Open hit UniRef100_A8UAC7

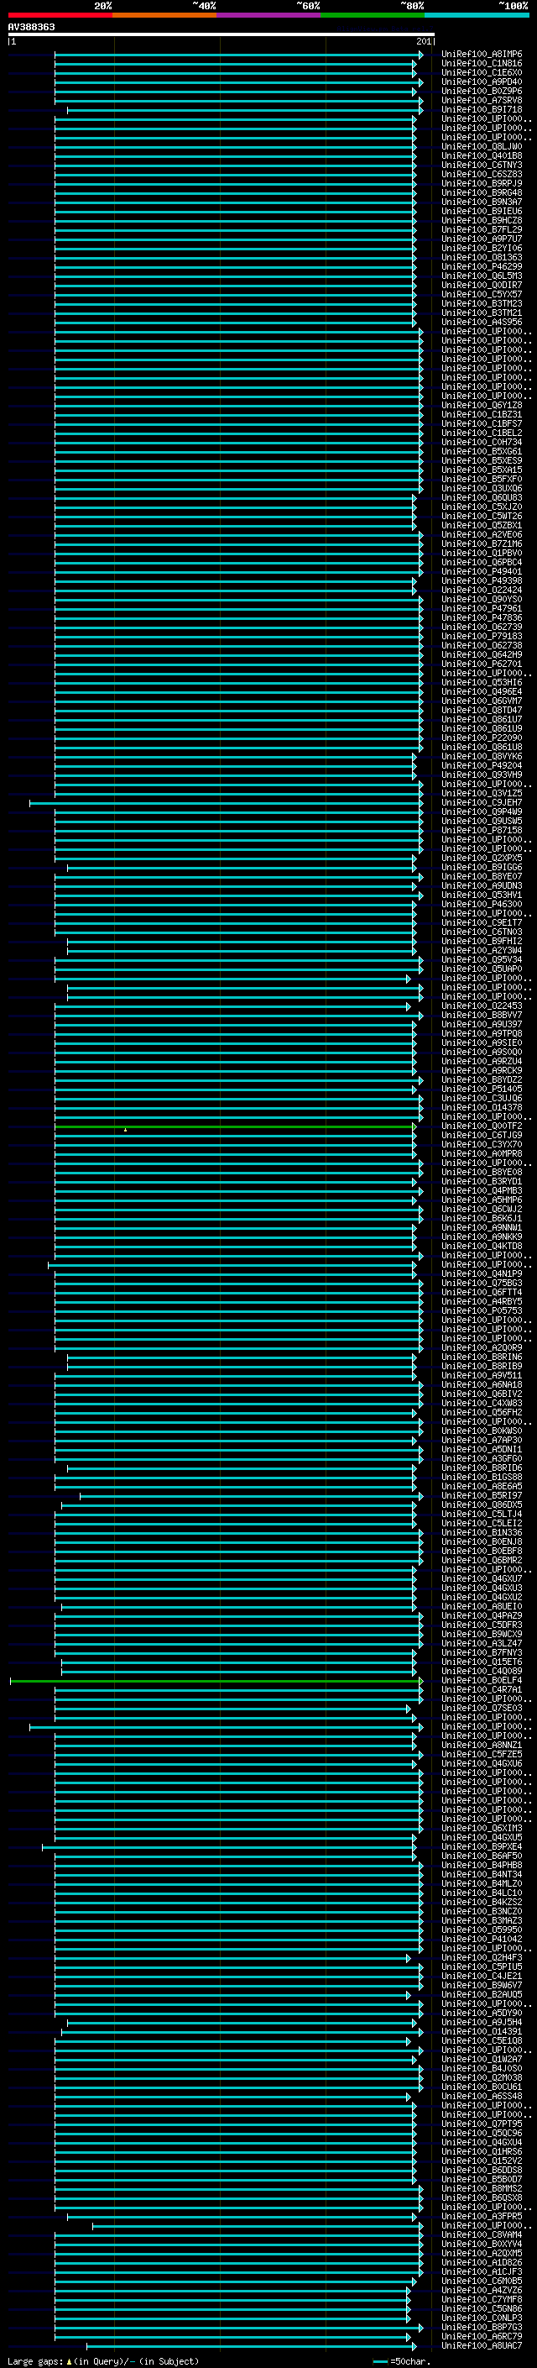point(481,2345)
